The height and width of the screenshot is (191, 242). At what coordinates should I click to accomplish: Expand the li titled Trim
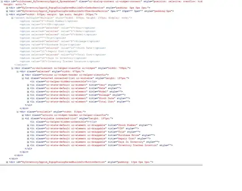28,132
